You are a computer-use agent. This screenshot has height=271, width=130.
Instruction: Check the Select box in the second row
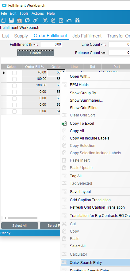tap(14, 79)
